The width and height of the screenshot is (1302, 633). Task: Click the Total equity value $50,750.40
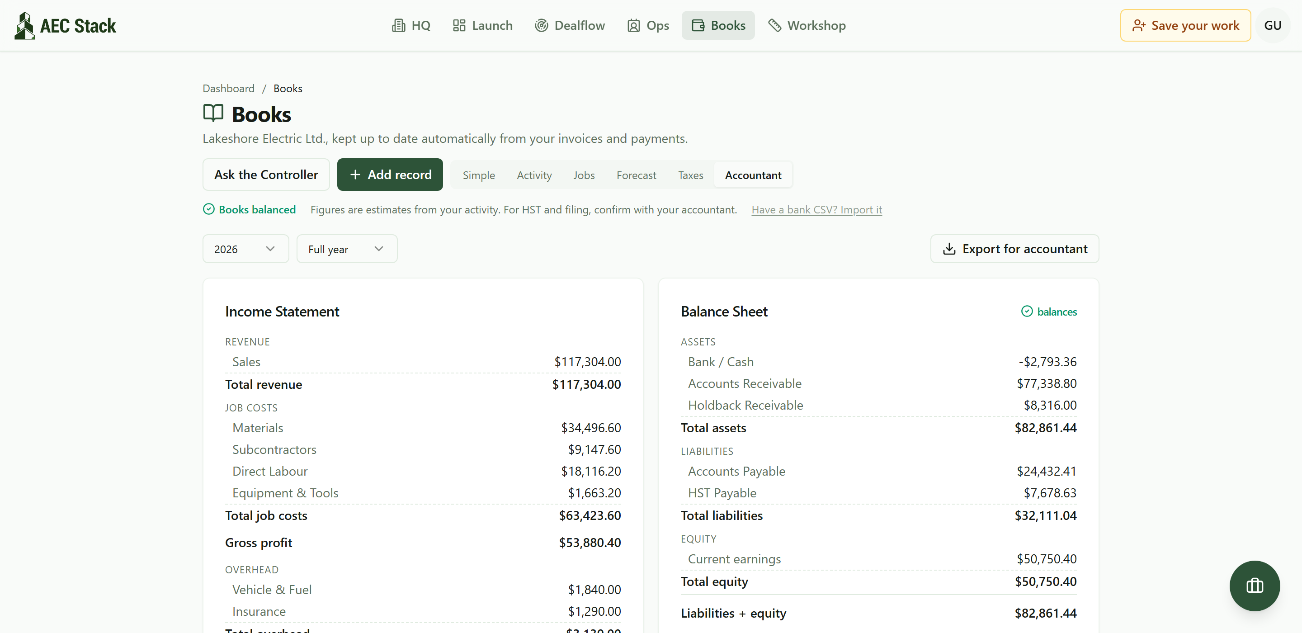click(x=1046, y=581)
